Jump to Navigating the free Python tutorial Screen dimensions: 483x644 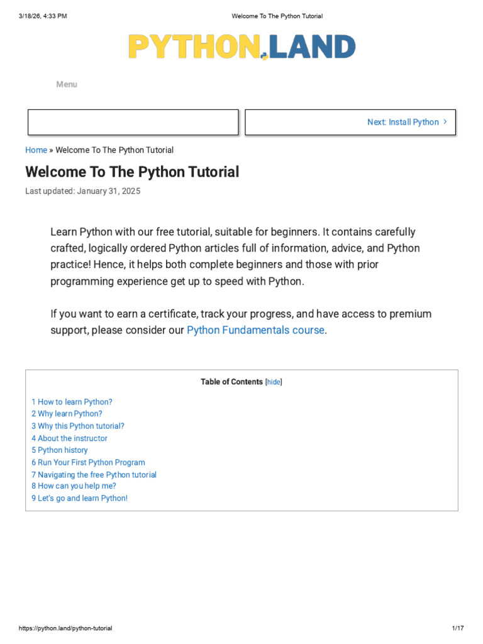tap(94, 475)
